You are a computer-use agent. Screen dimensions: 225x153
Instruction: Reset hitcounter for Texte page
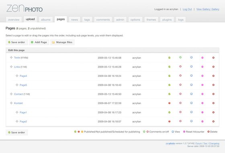click(202, 58)
